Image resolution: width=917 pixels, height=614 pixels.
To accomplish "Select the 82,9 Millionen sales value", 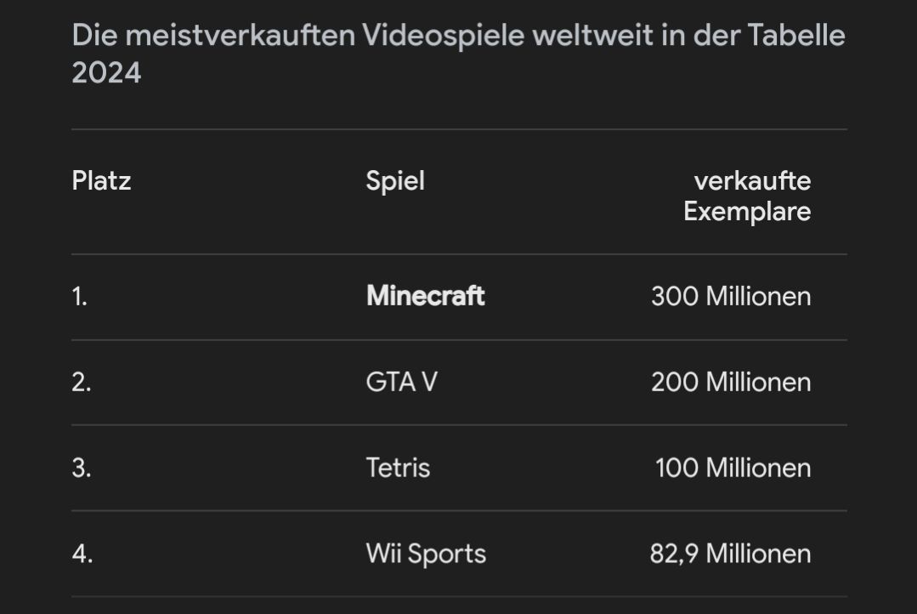I will [730, 554].
